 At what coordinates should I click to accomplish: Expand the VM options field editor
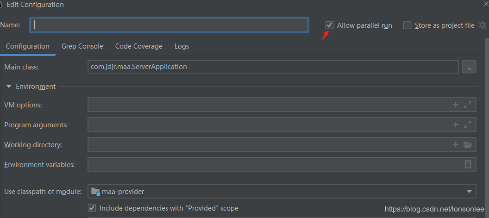(468, 105)
